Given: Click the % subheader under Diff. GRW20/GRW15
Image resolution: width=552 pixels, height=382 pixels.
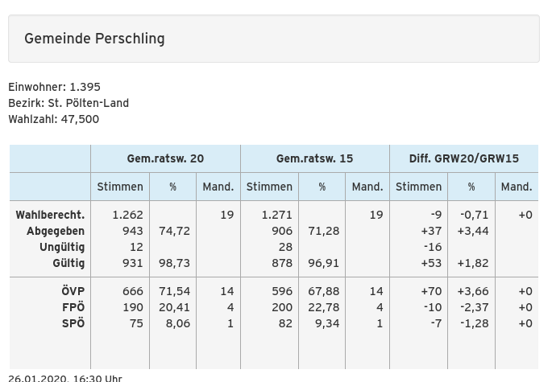Looking at the screenshot, I should pos(471,187).
